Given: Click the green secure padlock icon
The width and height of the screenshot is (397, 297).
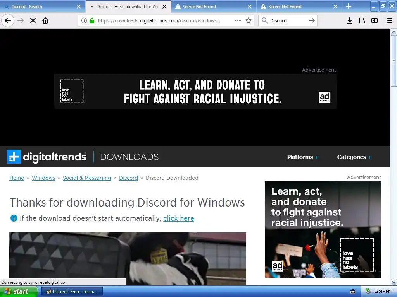Looking at the screenshot, I should click(92, 20).
